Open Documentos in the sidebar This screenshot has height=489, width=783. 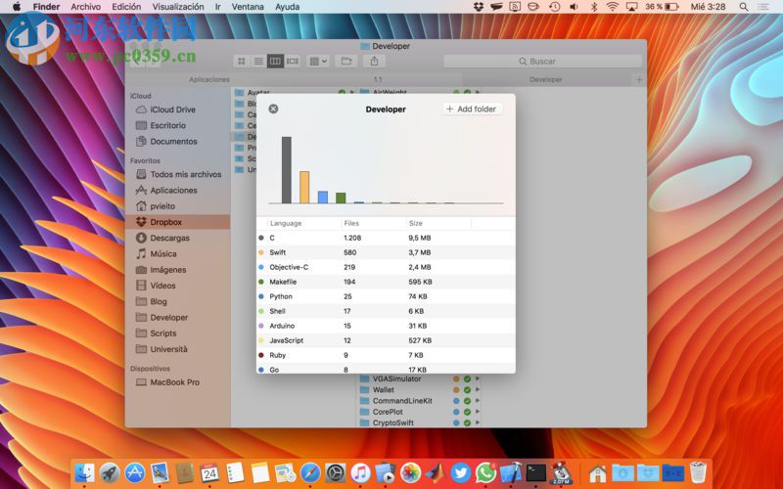[173, 141]
